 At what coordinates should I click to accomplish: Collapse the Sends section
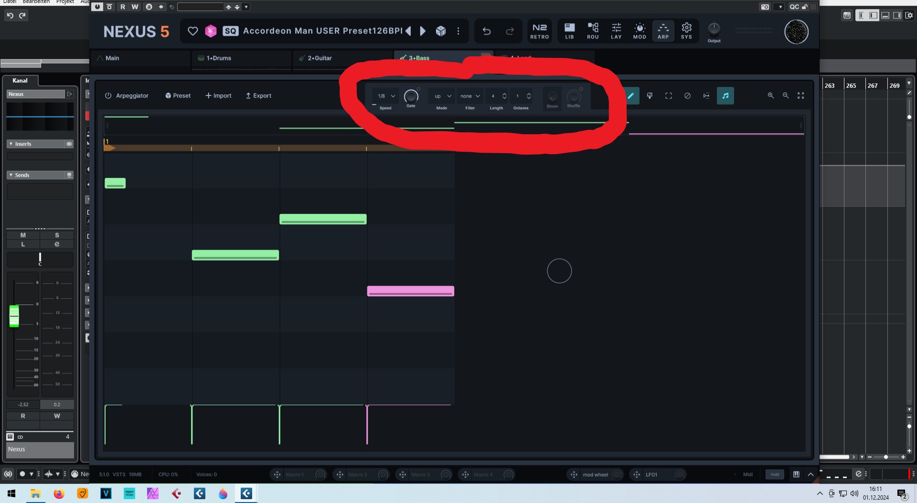pyautogui.click(x=11, y=175)
